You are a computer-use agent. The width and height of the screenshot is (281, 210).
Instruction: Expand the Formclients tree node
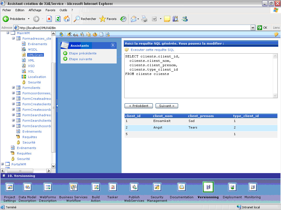click(x=13, y=88)
